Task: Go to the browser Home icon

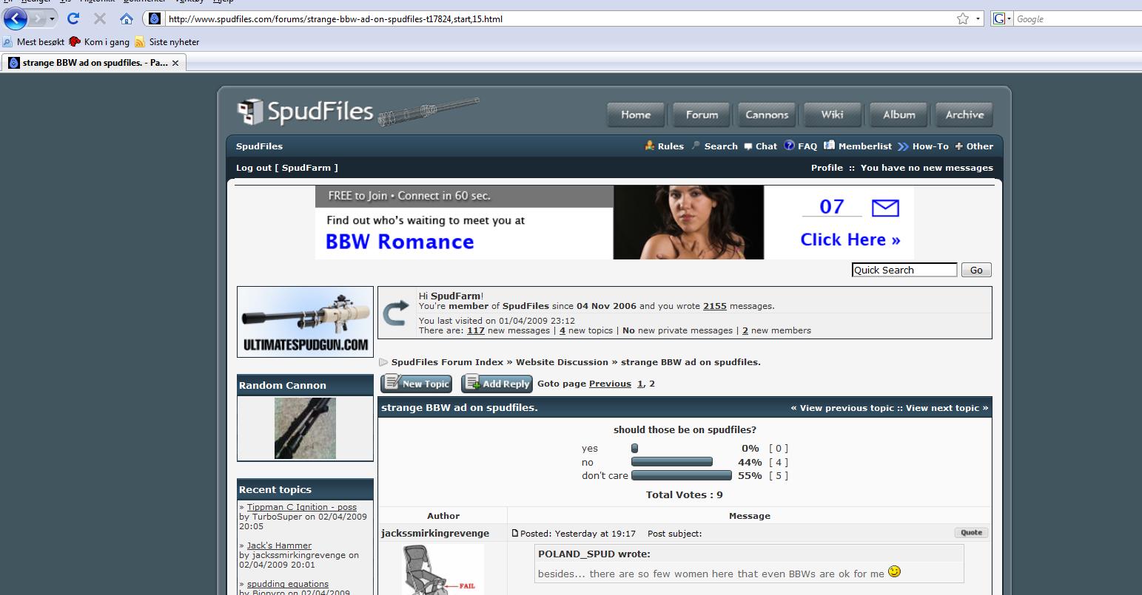Action: pos(127,18)
